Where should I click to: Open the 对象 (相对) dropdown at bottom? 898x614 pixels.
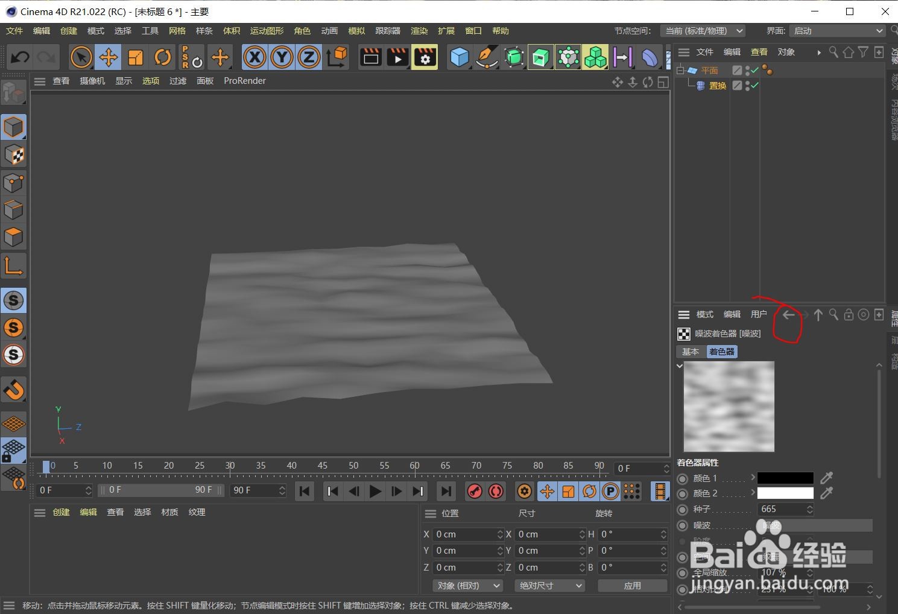[467, 585]
